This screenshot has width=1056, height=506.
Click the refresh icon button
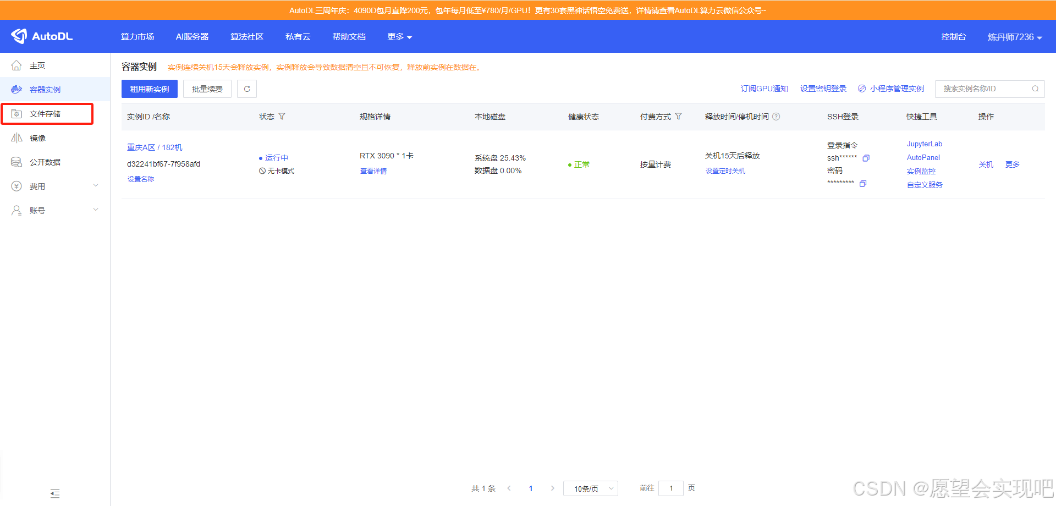click(x=247, y=89)
